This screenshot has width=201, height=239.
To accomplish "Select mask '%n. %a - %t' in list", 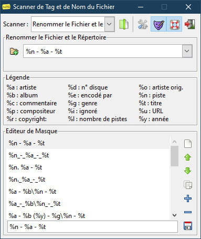I will point(88,167).
